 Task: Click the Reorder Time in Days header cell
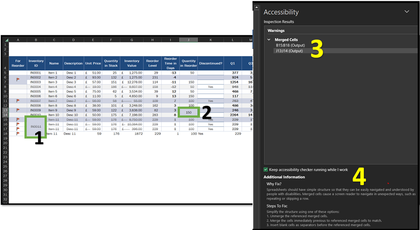pos(170,63)
